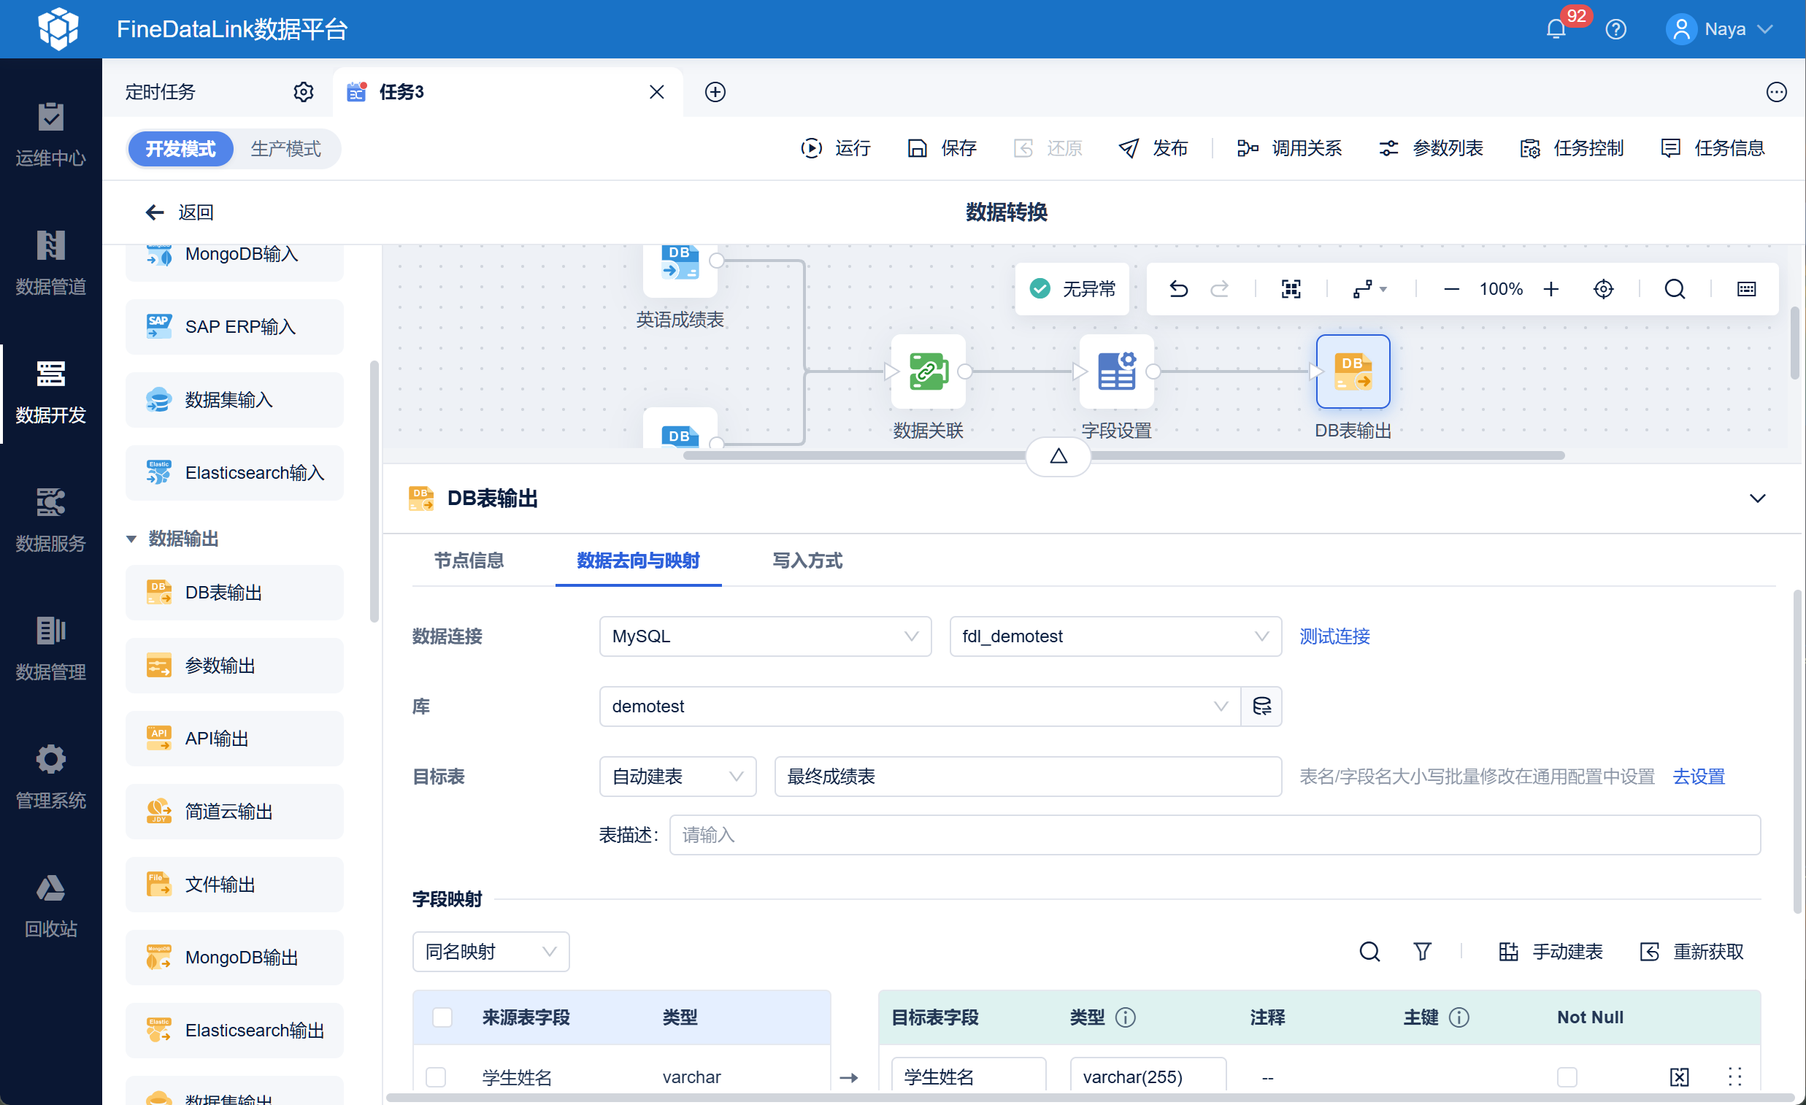Image resolution: width=1806 pixels, height=1105 pixels.
Task: Filter the field mappings
Action: [1422, 951]
